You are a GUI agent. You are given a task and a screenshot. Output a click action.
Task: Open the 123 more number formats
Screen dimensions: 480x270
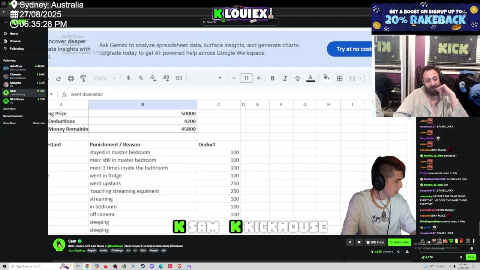(x=178, y=78)
